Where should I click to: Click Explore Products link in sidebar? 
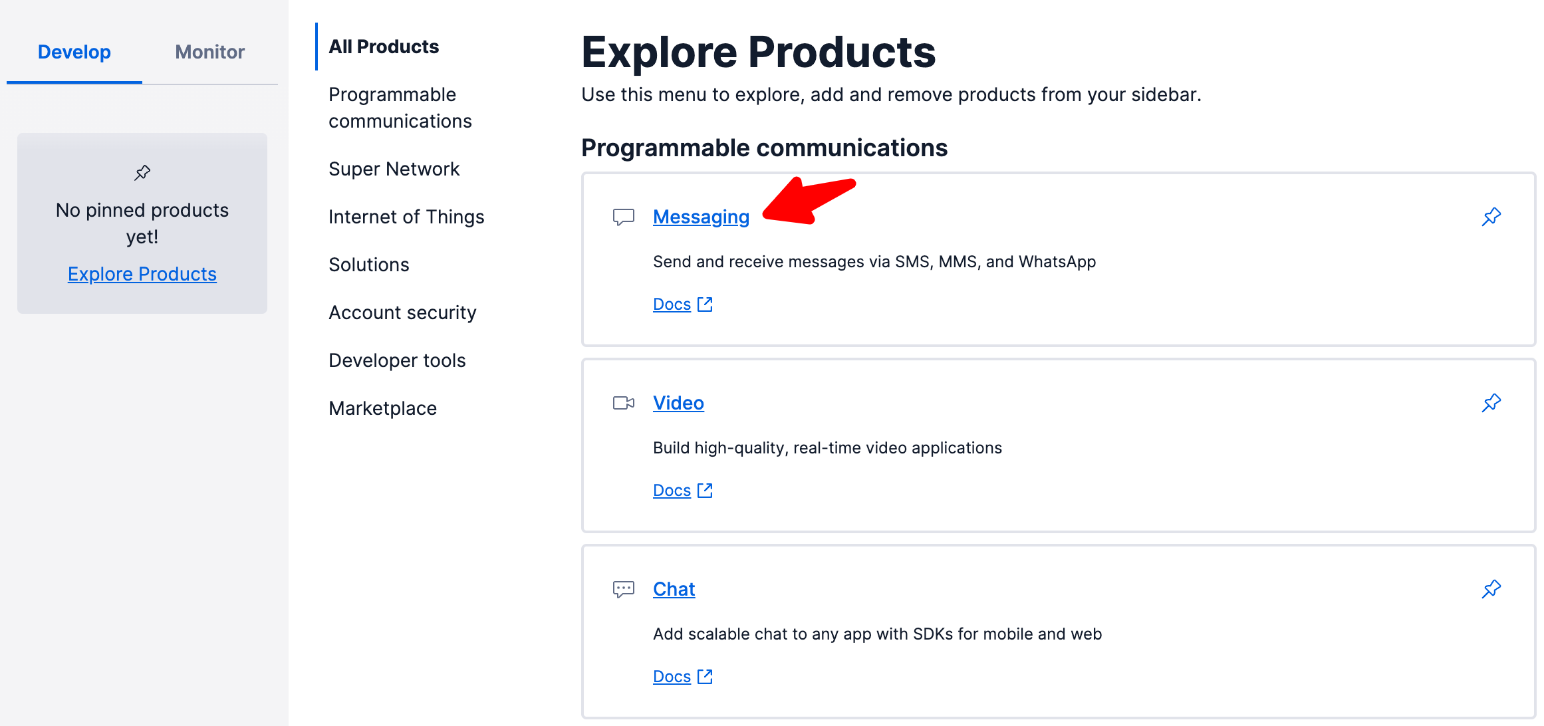click(142, 274)
